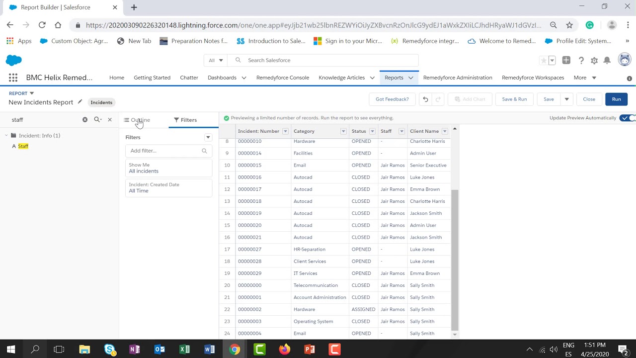Click the Got Feedback? button
Viewport: 636px width, 358px height.
392,99
